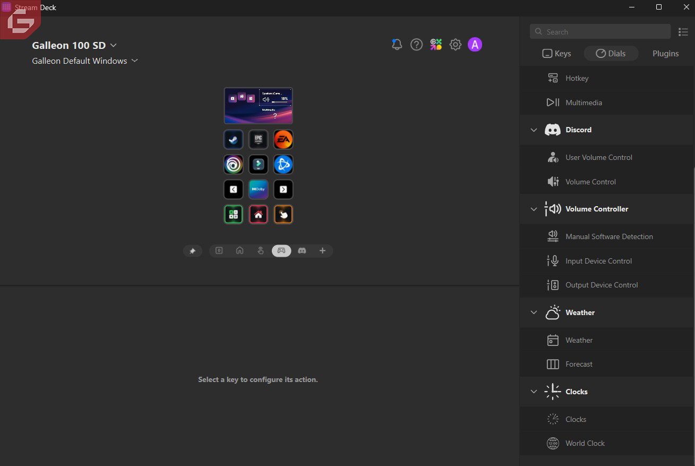This screenshot has width=695, height=466.
Task: Switch to the Plugins tab
Action: coord(665,54)
